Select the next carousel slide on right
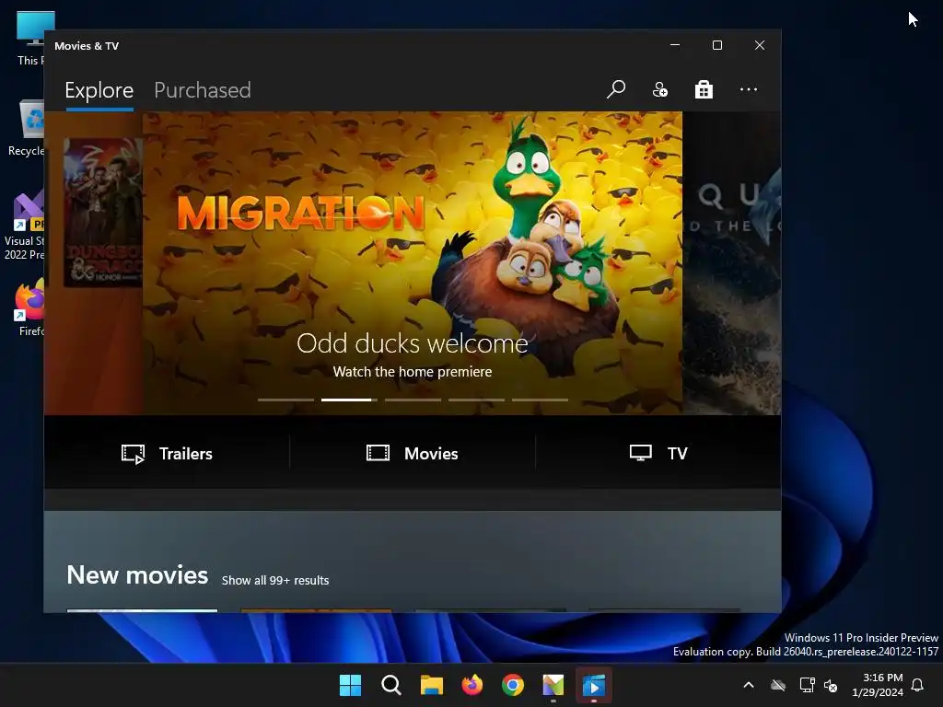 [x=731, y=262]
